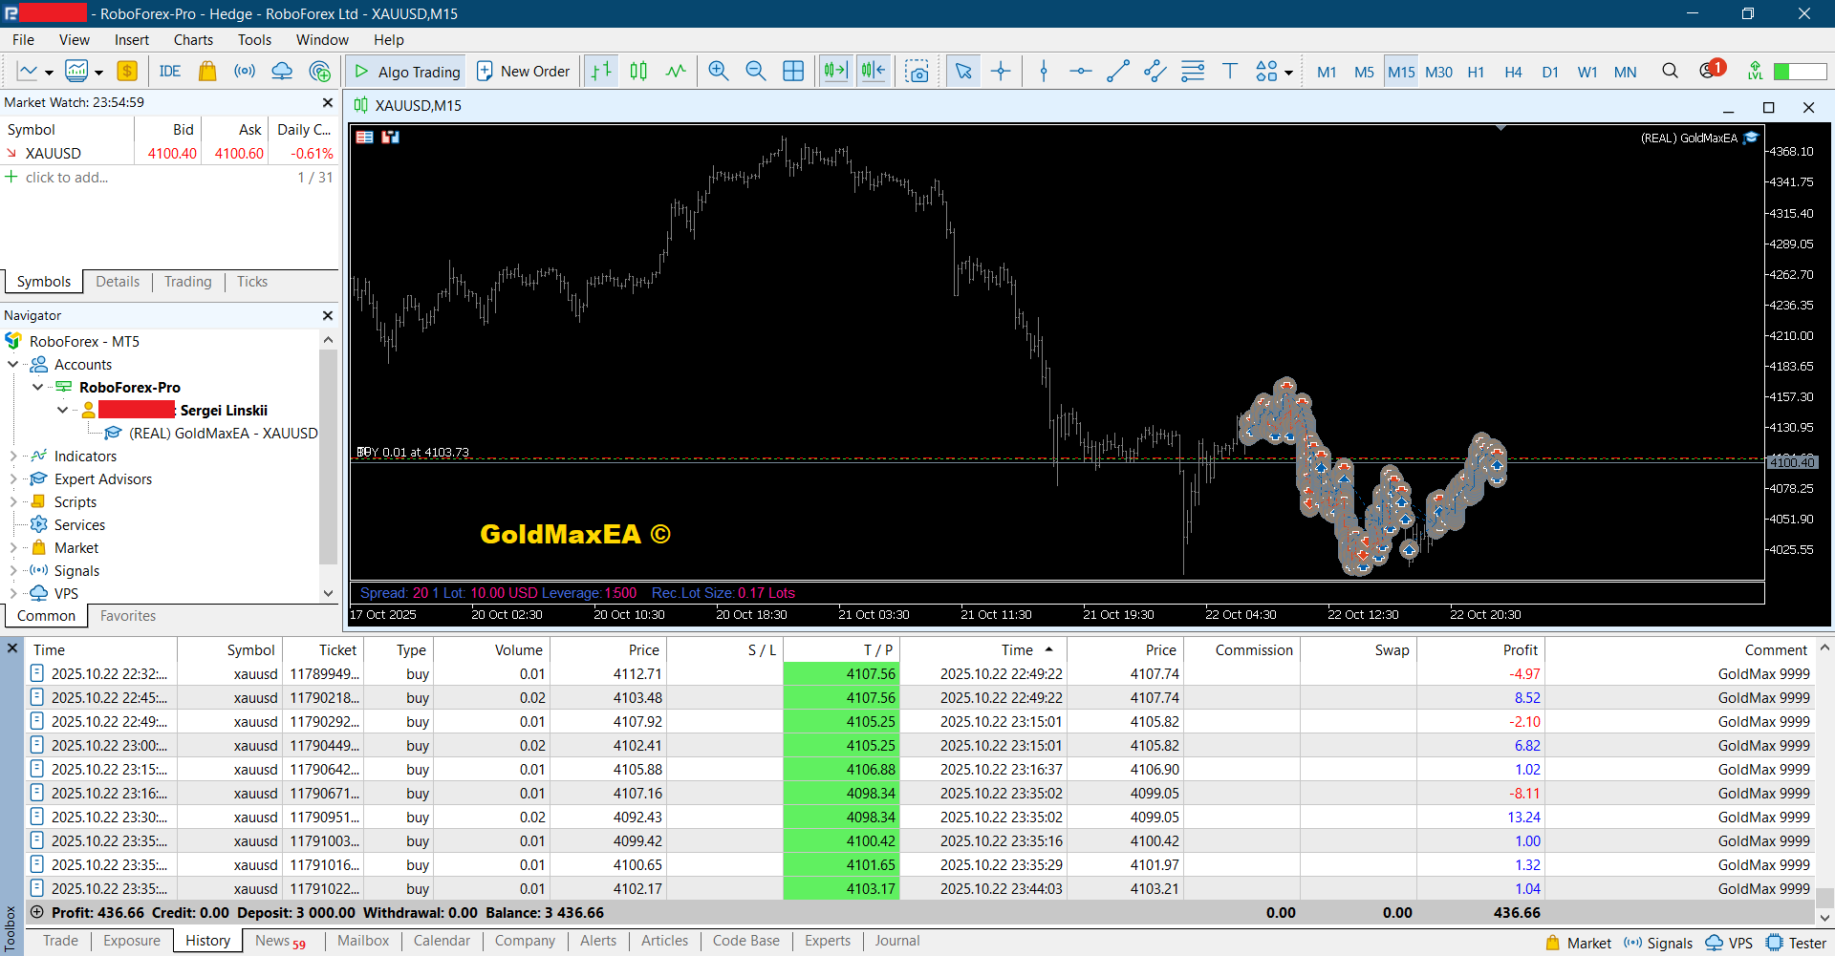Image resolution: width=1835 pixels, height=956 pixels.
Task: Toggle chart shift from right edge
Action: pos(874,72)
